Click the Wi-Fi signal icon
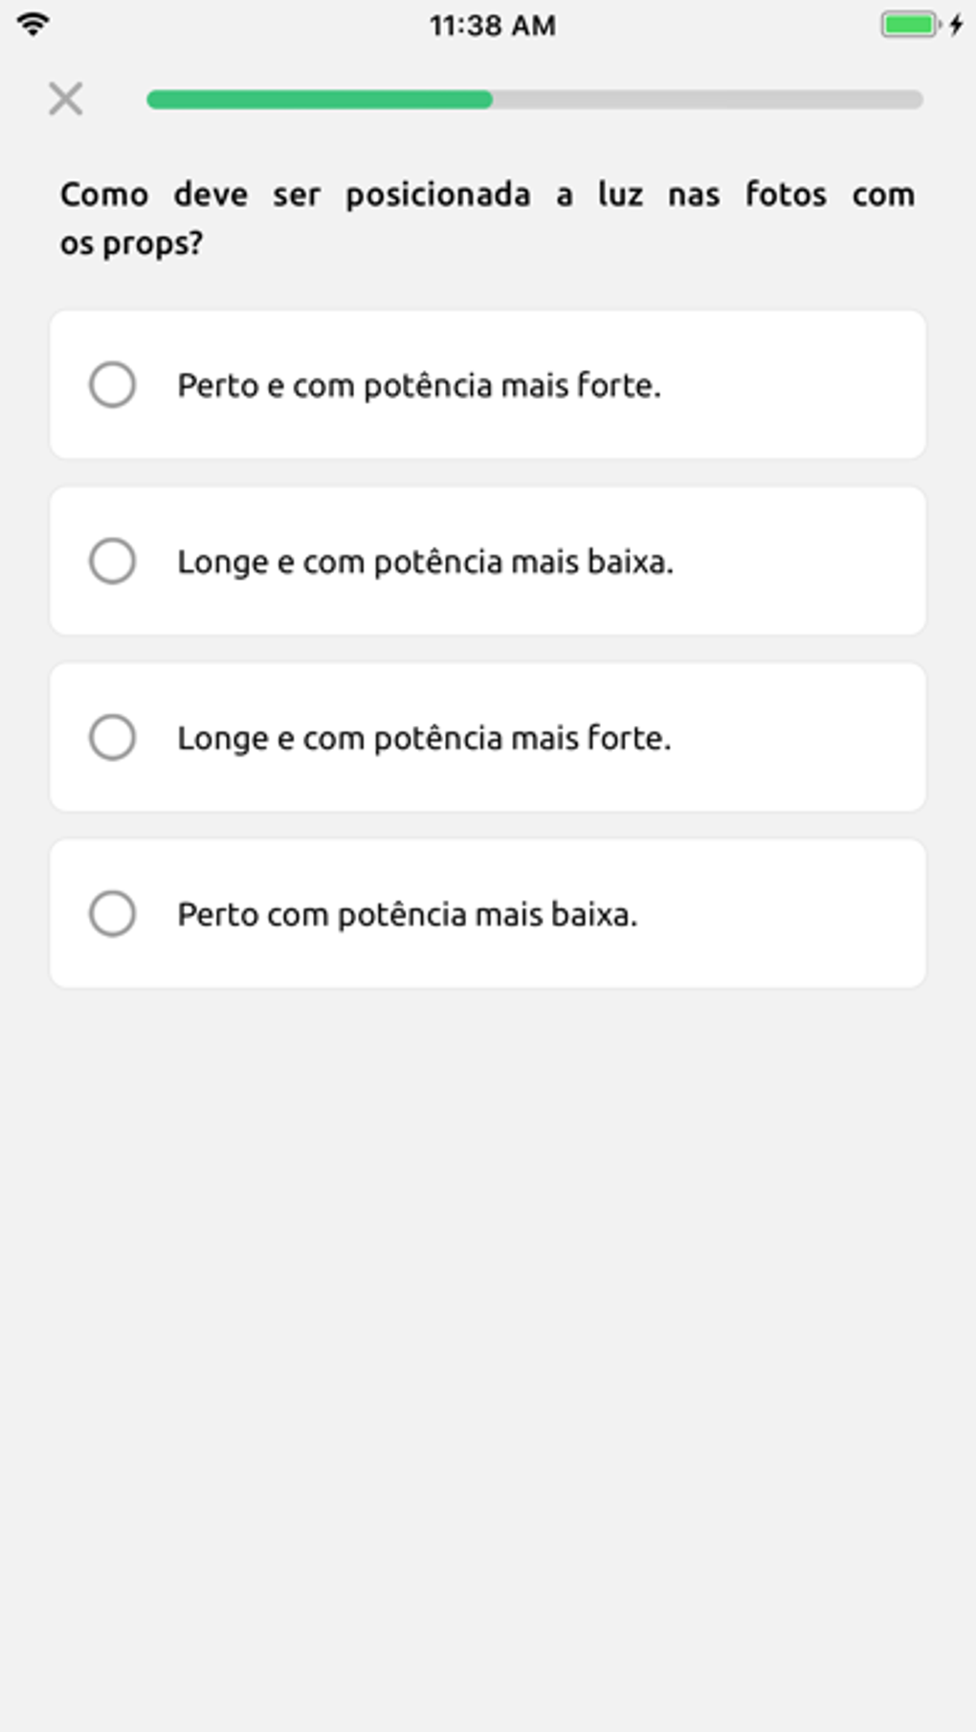This screenshot has width=976, height=1732. (x=33, y=25)
